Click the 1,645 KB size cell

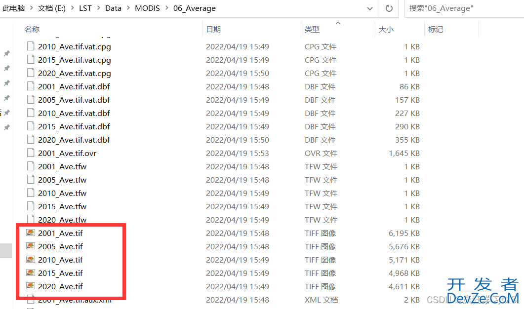click(404, 154)
